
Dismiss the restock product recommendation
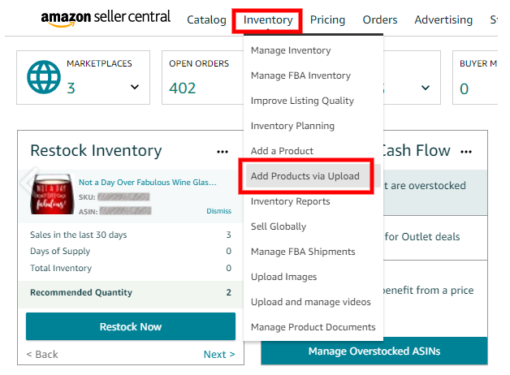click(218, 211)
